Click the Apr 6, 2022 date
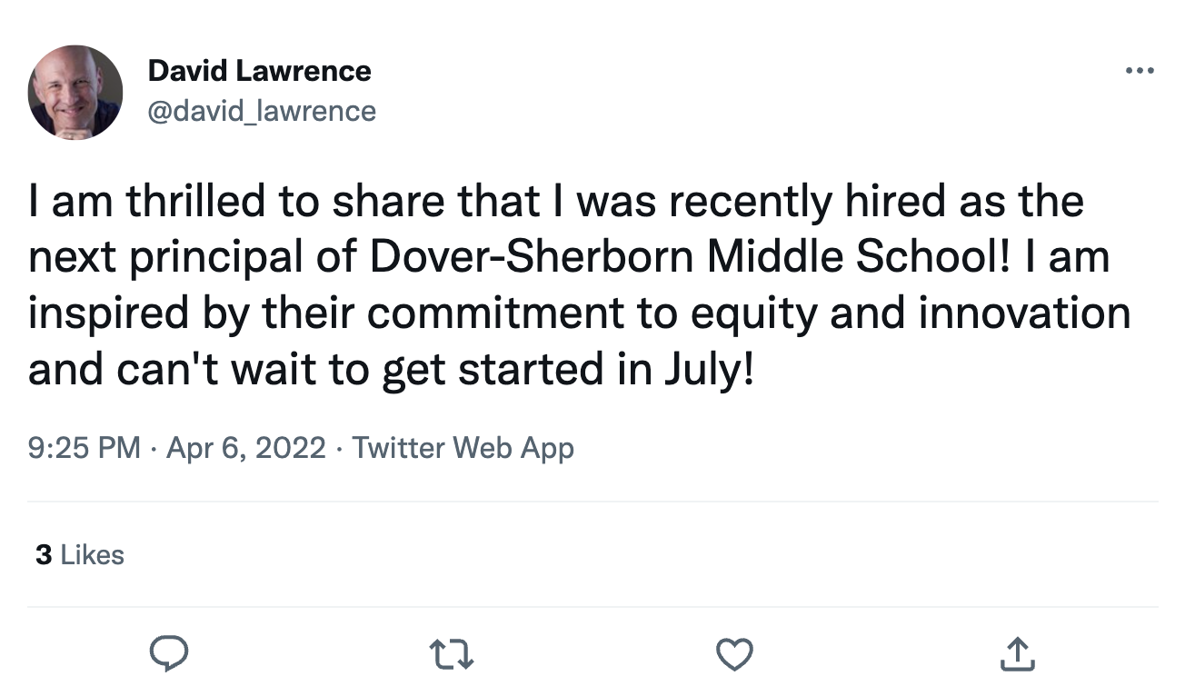 point(246,448)
